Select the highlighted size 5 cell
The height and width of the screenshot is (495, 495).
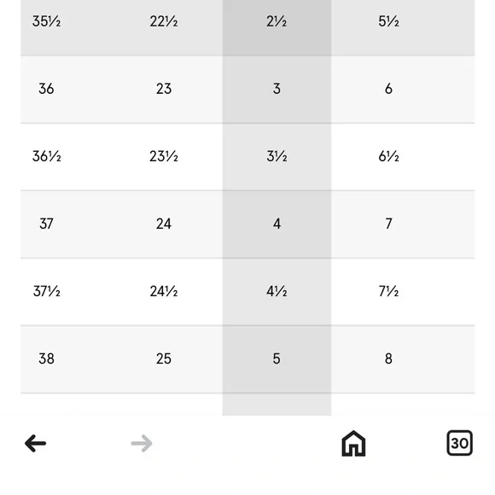coord(277,358)
